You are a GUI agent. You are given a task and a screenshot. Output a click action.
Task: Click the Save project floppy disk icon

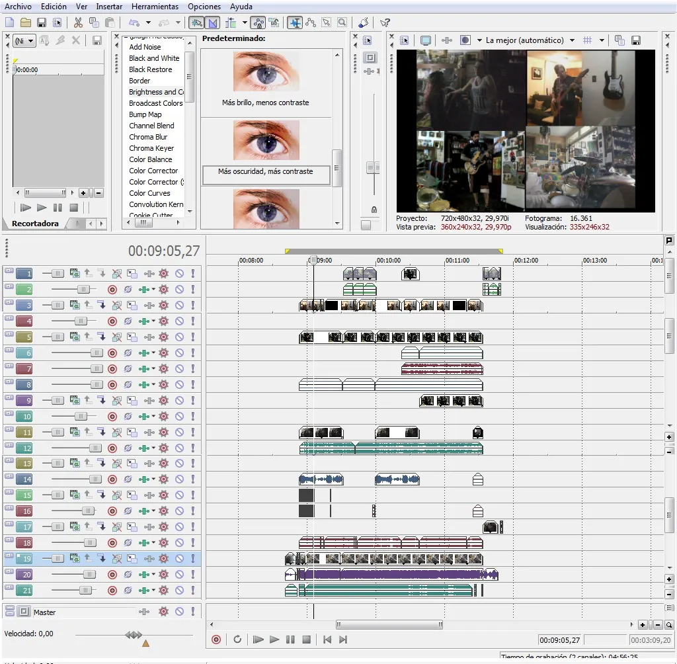pyautogui.click(x=42, y=22)
